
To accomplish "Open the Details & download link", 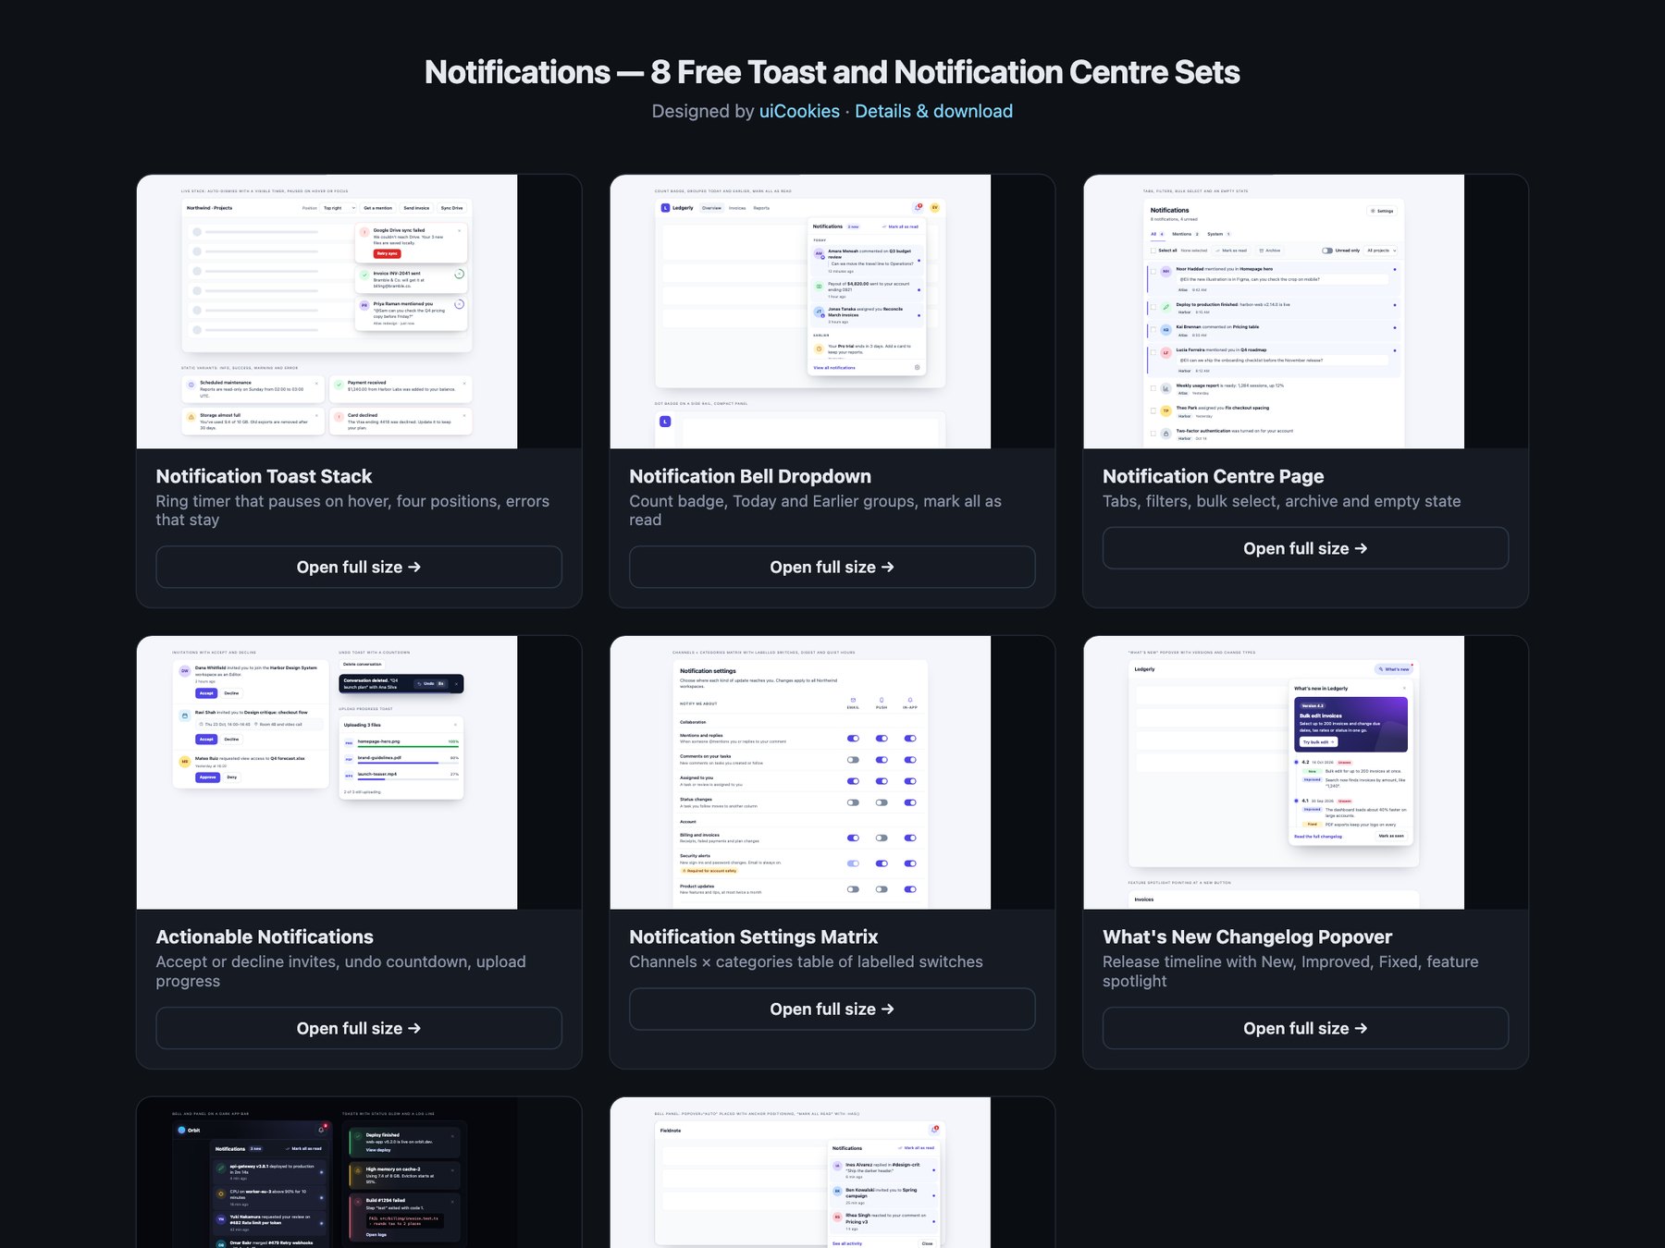I will coord(933,111).
